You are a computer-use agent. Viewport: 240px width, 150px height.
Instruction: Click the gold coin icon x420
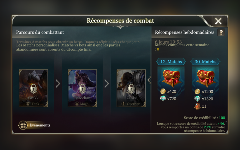(x=163, y=91)
